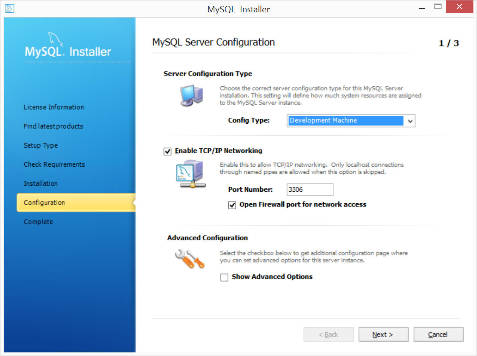
Task: Select Check Requirements sidebar step
Action: [54, 165]
